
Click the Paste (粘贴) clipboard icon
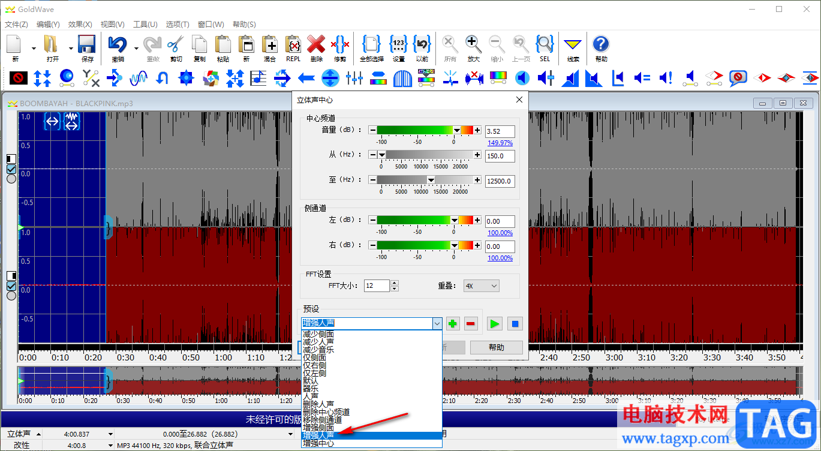click(223, 45)
